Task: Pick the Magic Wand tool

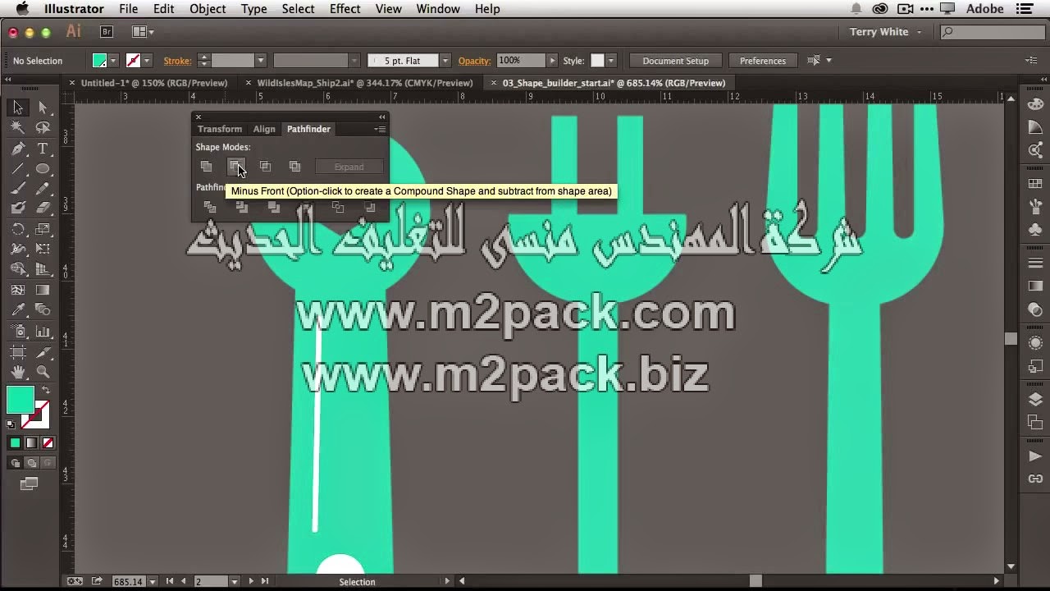Action: click(18, 128)
